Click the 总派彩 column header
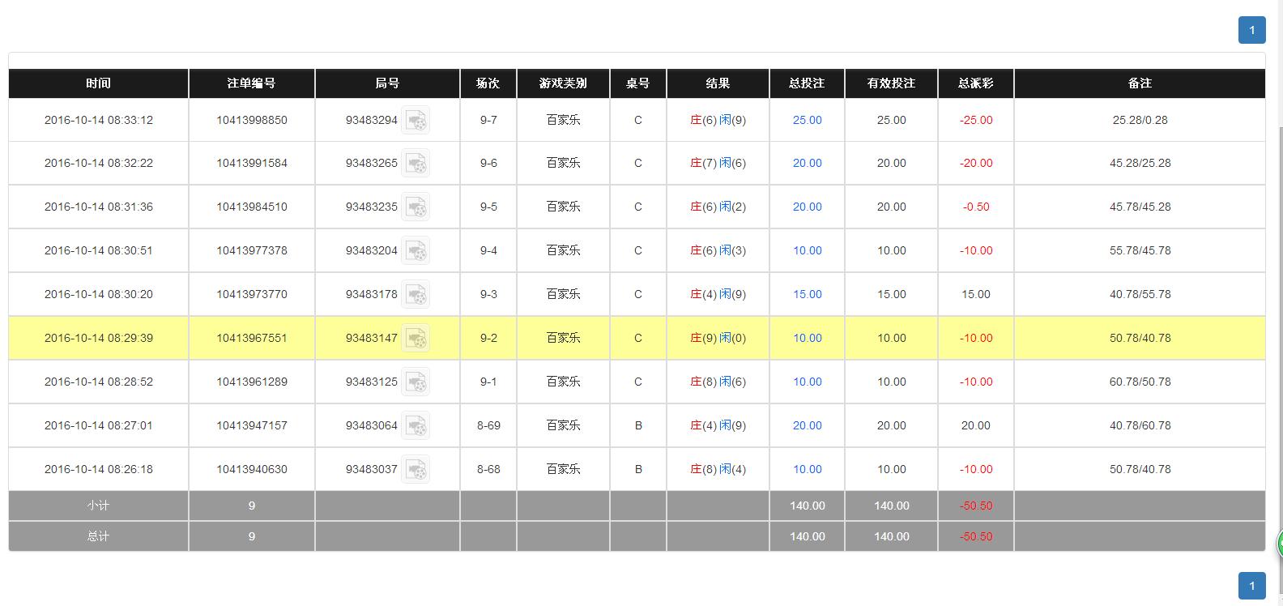The height and width of the screenshot is (606, 1283). 975,83
